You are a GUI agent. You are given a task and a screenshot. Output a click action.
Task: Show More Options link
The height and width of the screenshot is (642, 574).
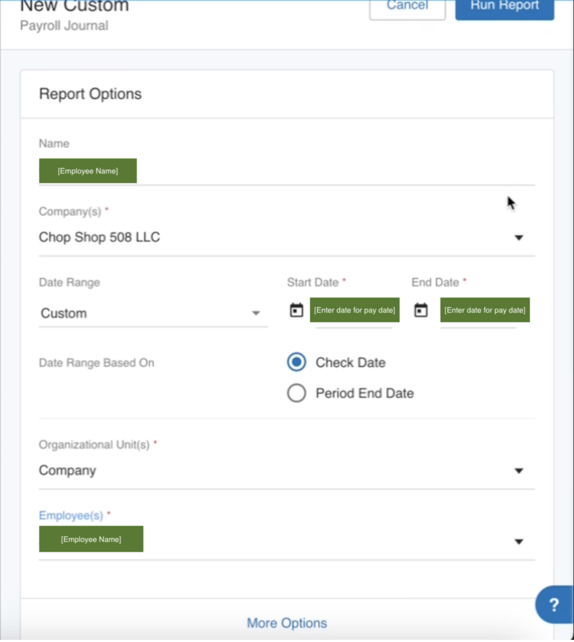(x=287, y=623)
